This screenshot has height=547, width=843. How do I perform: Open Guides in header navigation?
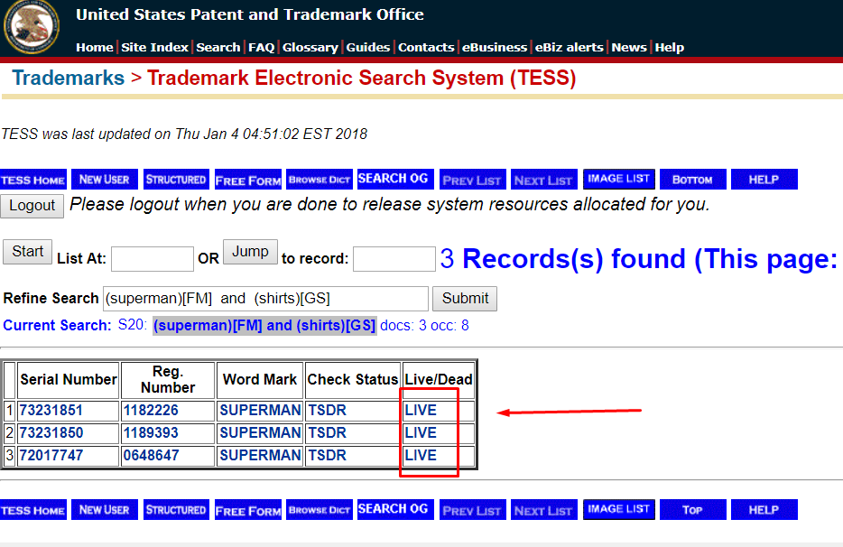click(367, 47)
